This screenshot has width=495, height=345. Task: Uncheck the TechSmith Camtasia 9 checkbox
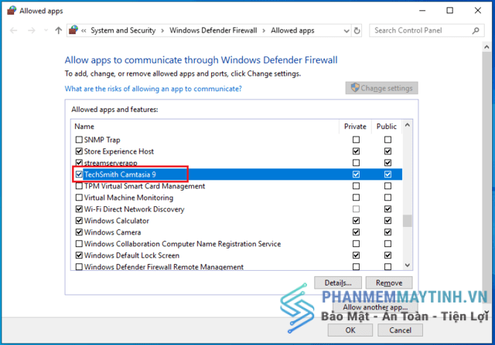click(79, 174)
